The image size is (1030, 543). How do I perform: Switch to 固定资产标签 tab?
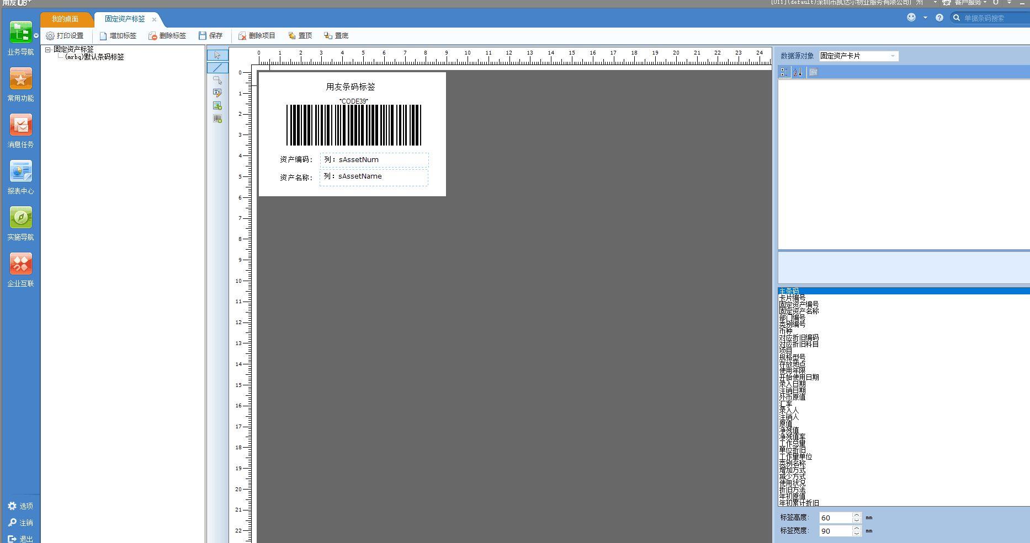(x=125, y=19)
